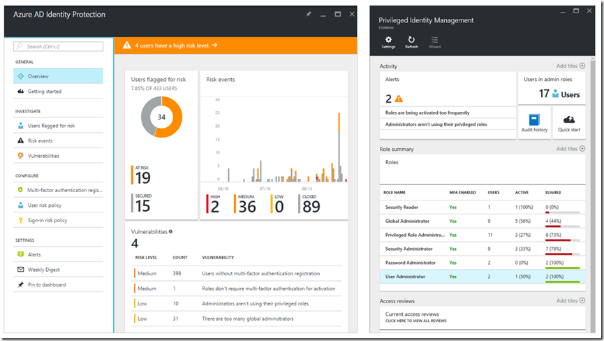The width and height of the screenshot is (604, 341).
Task: Select the Privileged Role Administrator row
Action: click(483, 235)
